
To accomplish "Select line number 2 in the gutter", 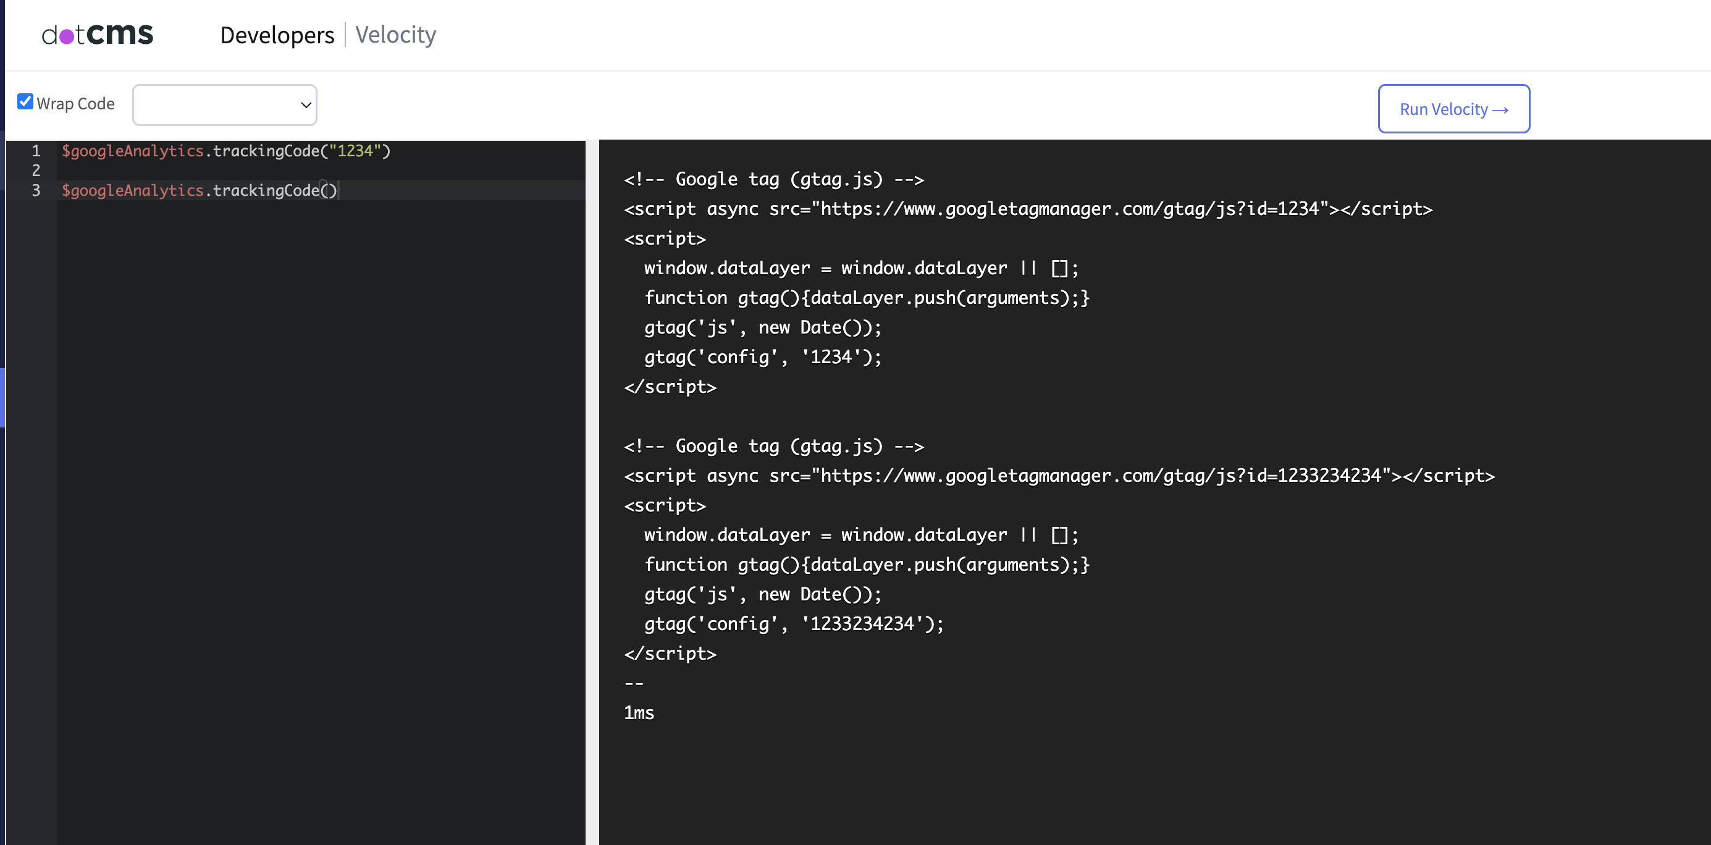I will click(36, 170).
